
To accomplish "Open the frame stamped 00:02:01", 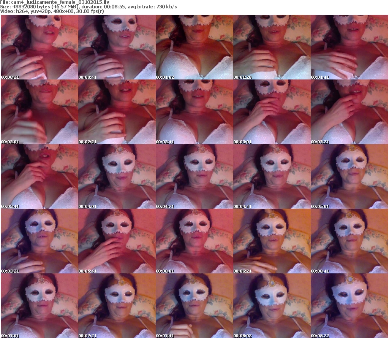I will pos(40,112).
